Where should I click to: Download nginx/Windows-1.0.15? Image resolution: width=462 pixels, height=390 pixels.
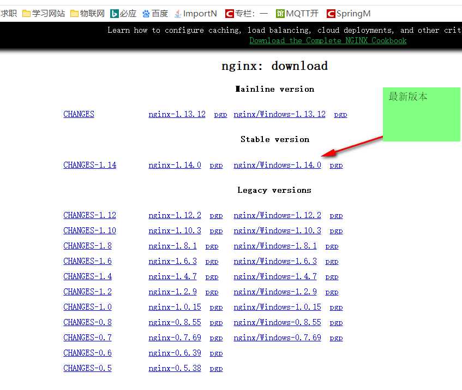pos(277,307)
